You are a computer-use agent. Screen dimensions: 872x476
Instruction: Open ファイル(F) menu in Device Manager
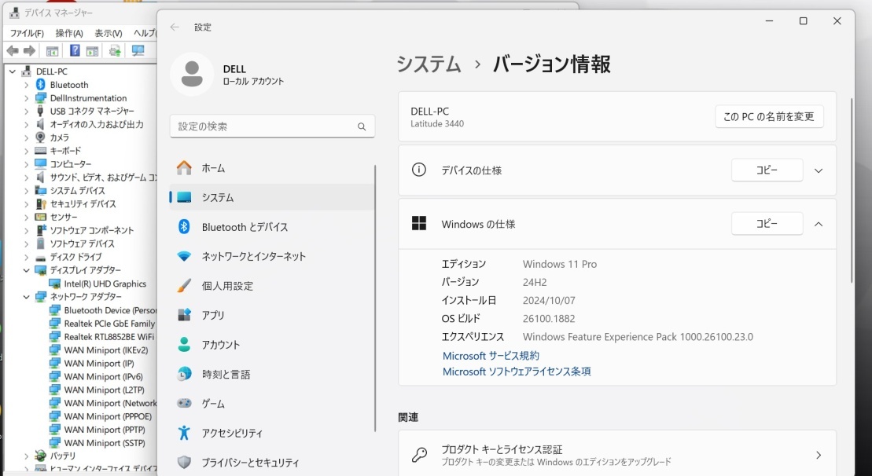[27, 33]
